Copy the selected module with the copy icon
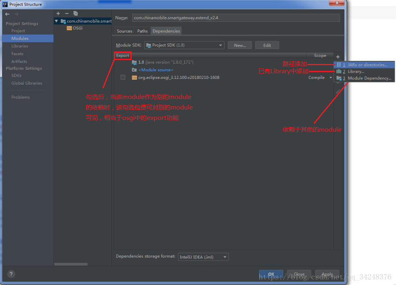The width and height of the screenshot is (396, 285). coord(75,13)
